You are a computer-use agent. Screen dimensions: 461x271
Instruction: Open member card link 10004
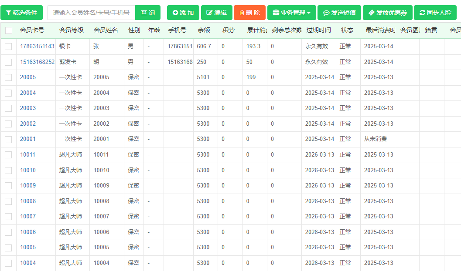(x=28, y=263)
